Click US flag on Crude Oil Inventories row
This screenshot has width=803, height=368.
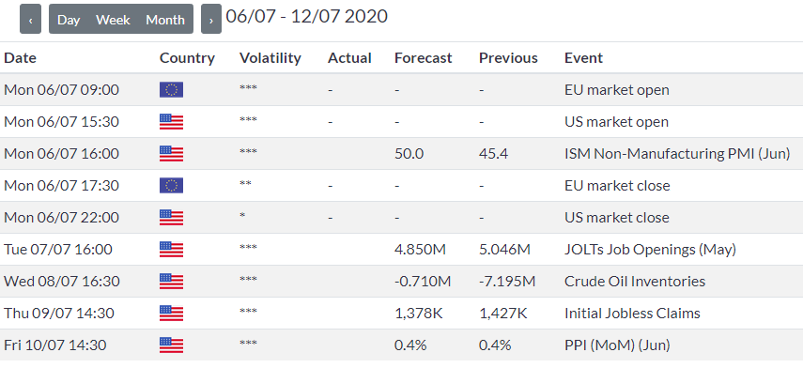point(171,281)
